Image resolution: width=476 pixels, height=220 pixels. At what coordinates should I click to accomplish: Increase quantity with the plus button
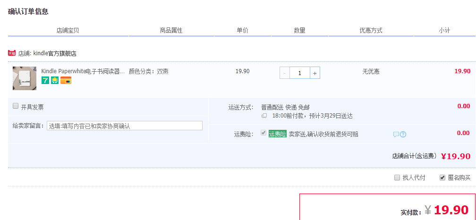coord(315,73)
